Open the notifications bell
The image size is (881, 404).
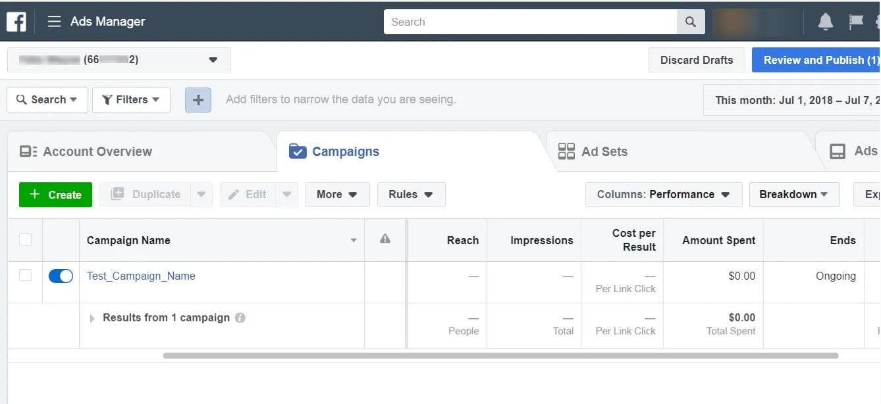point(825,22)
